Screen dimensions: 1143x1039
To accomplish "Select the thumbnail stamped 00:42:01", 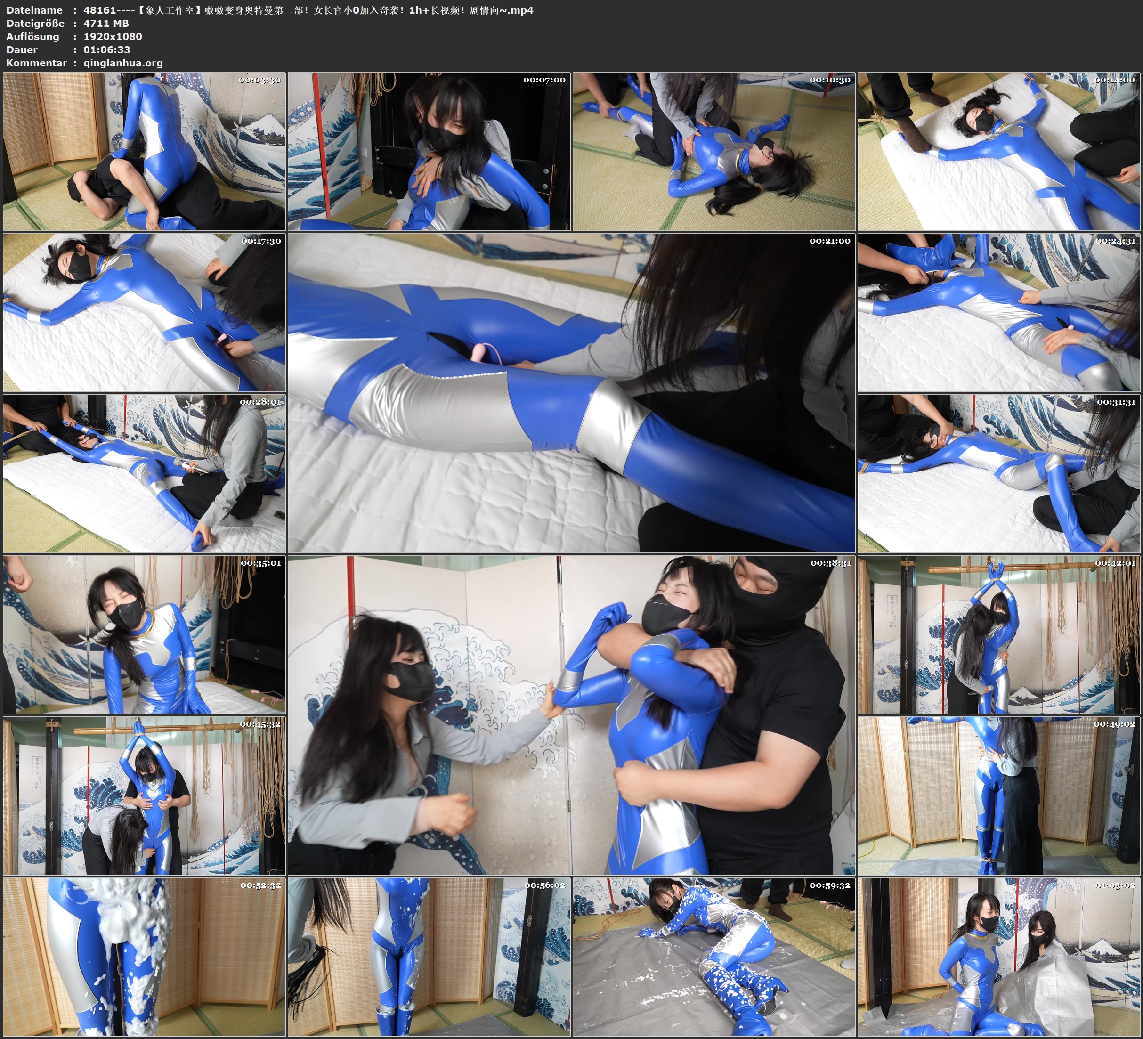I will tap(999, 634).
